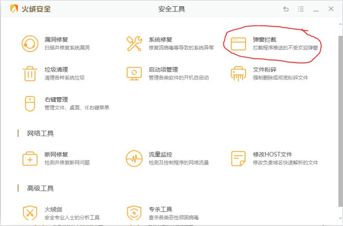
Task: Click the vertical scrollbar thumb
Action: (x=340, y=121)
